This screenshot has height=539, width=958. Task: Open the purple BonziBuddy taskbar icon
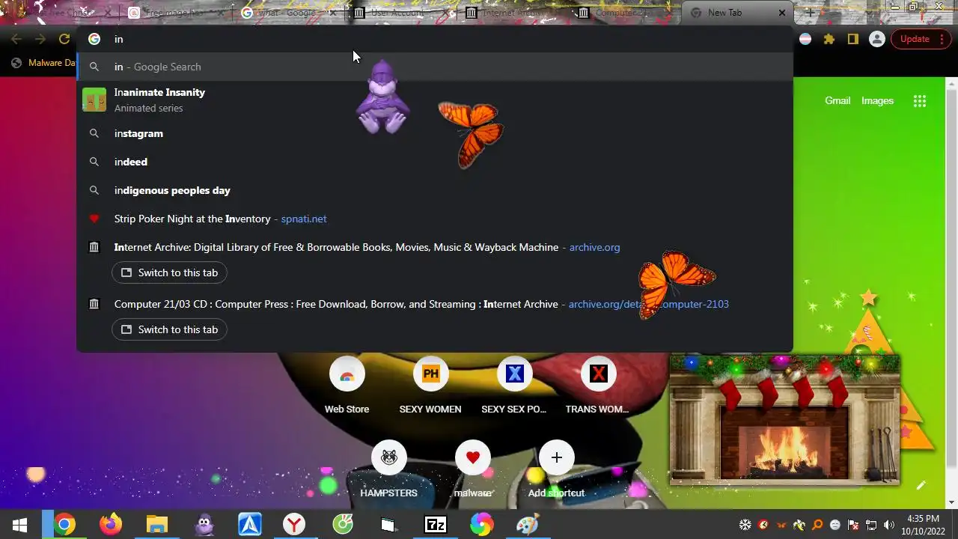tap(204, 525)
